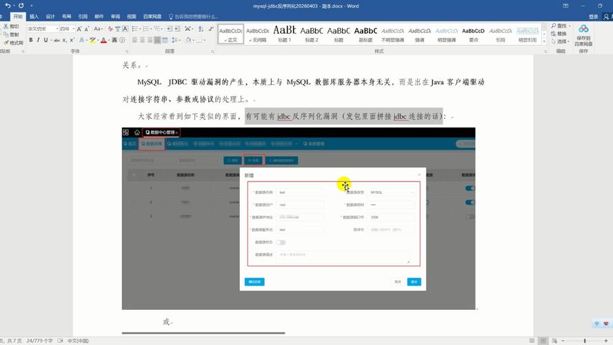
Task: Open the Review tab
Action: (x=115, y=17)
